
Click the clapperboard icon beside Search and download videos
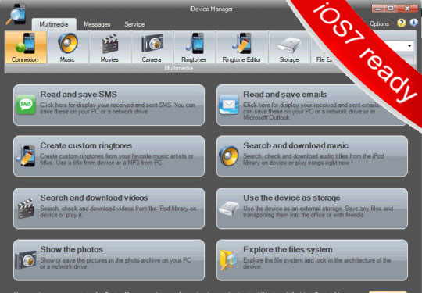click(x=26, y=208)
